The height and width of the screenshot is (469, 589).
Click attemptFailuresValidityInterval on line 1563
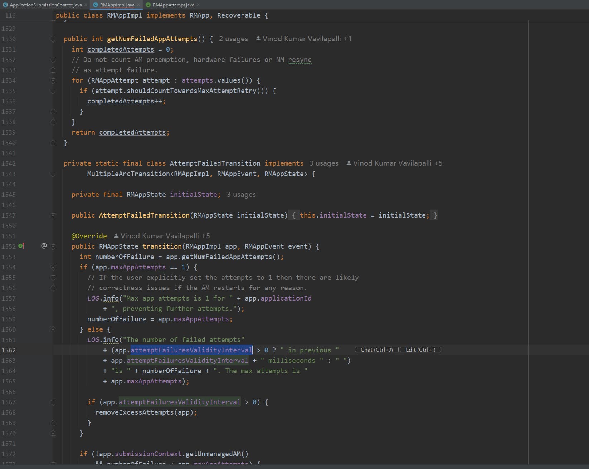click(x=188, y=361)
